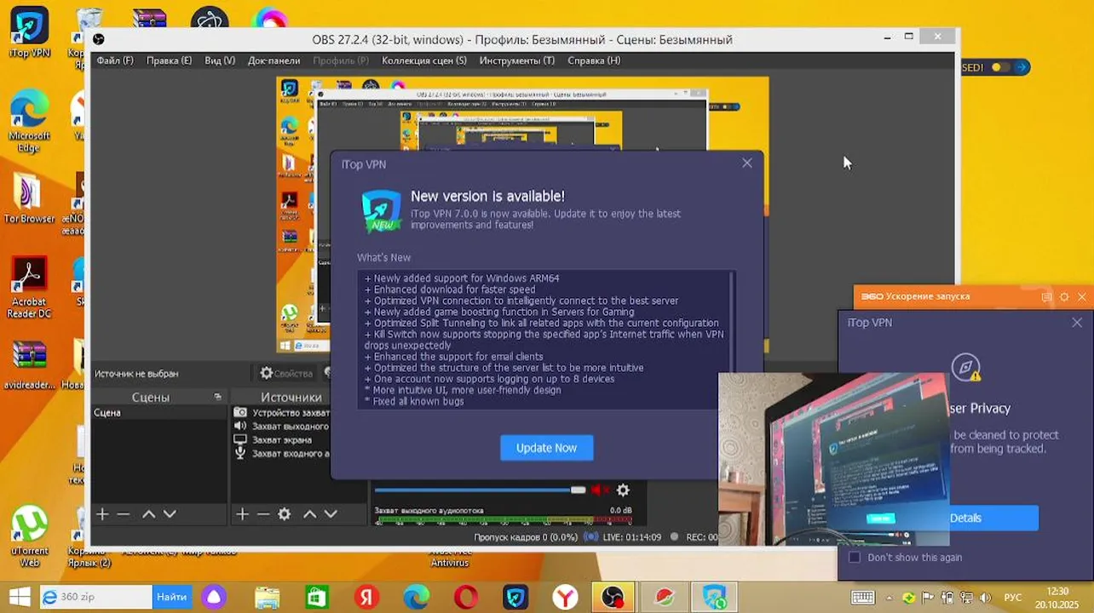Select the Захват входного source row

click(280, 454)
